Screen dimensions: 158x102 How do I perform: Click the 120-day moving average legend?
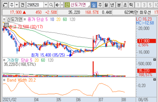(72, 19)
